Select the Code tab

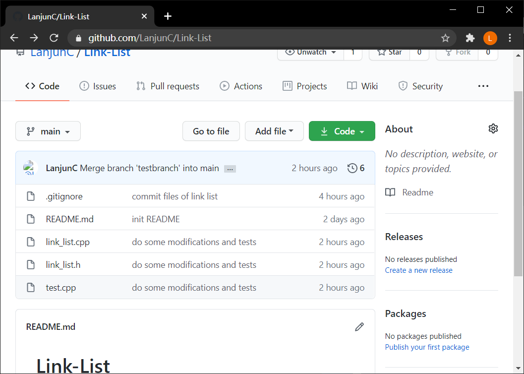[43, 86]
